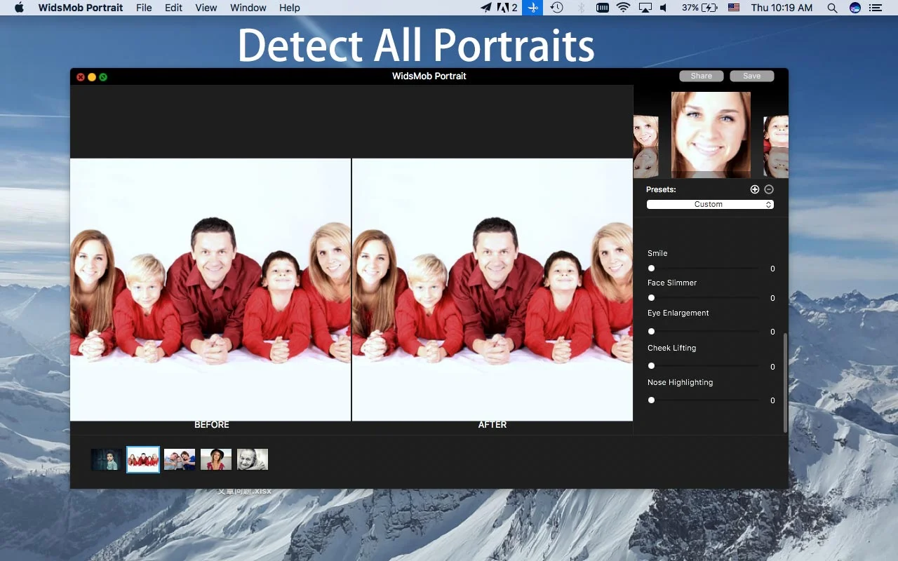Screen dimensions: 898x561
Task: Remove the current preset via the minus icon
Action: point(768,189)
